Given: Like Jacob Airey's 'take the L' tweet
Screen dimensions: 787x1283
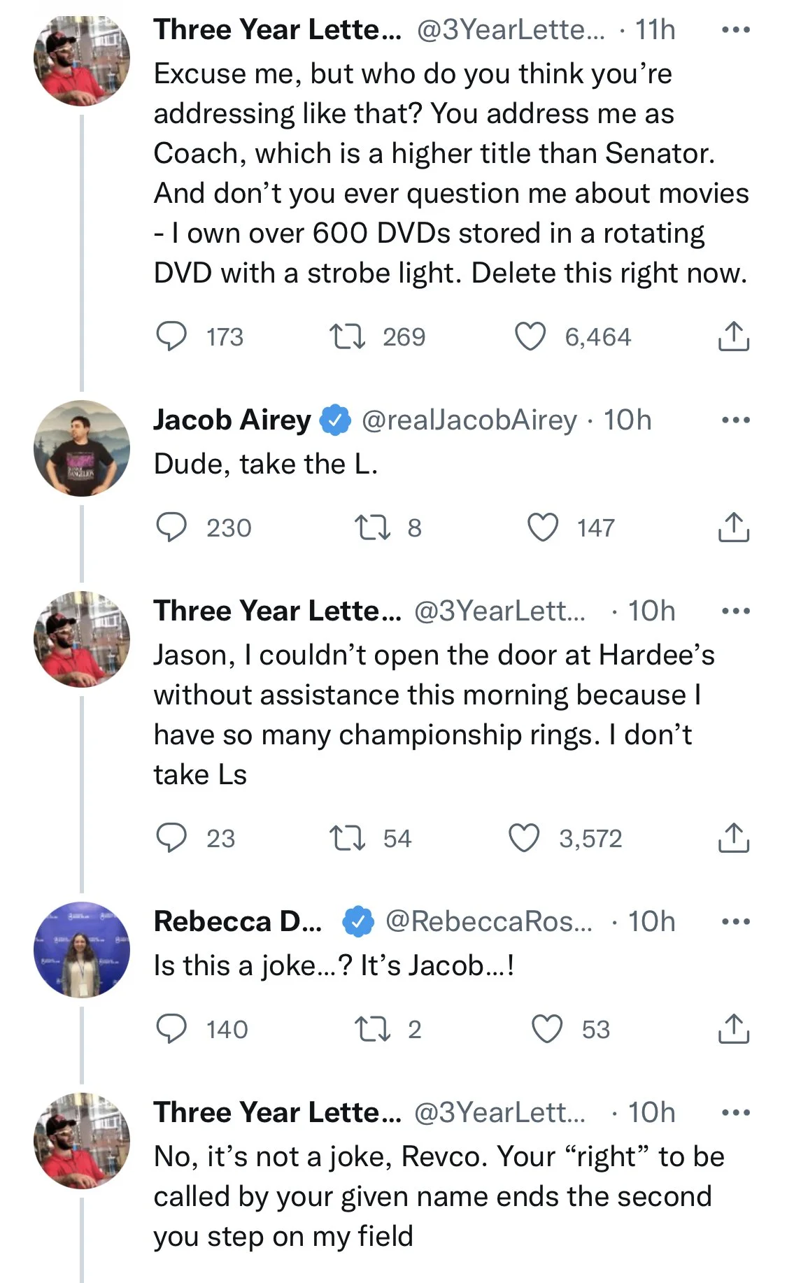Looking at the screenshot, I should coord(542,527).
